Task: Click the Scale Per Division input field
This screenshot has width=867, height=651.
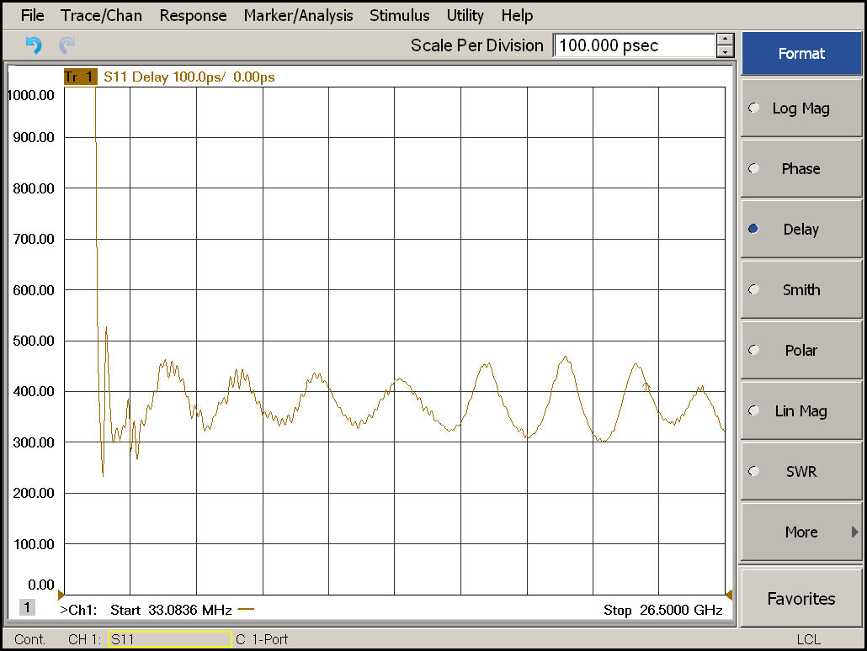Action: point(634,45)
